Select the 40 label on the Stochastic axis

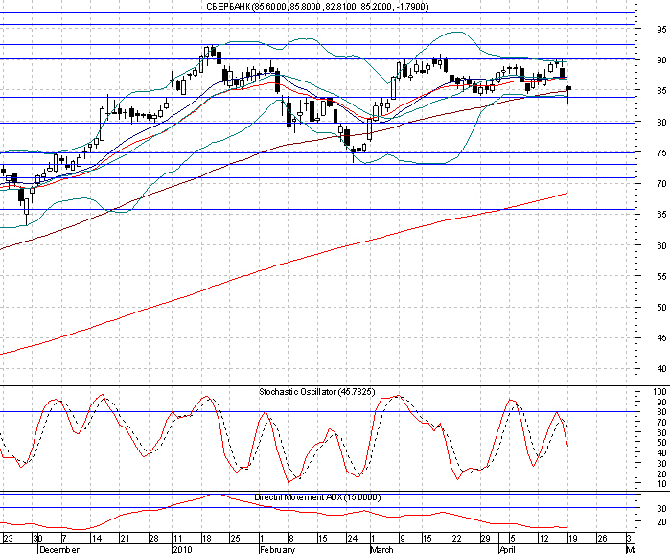pos(661,452)
